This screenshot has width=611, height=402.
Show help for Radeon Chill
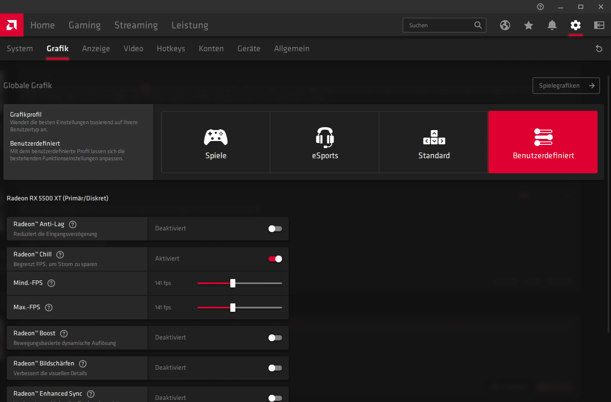point(60,255)
